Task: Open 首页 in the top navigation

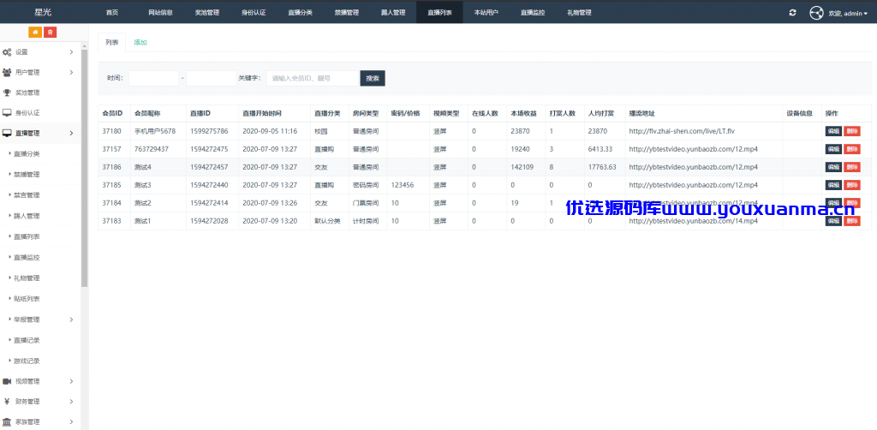Action: coord(112,12)
